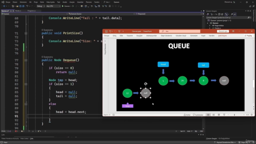Click the split editor icon above the scrollbar
Viewport: 256px width, 144px height.
point(203,14)
